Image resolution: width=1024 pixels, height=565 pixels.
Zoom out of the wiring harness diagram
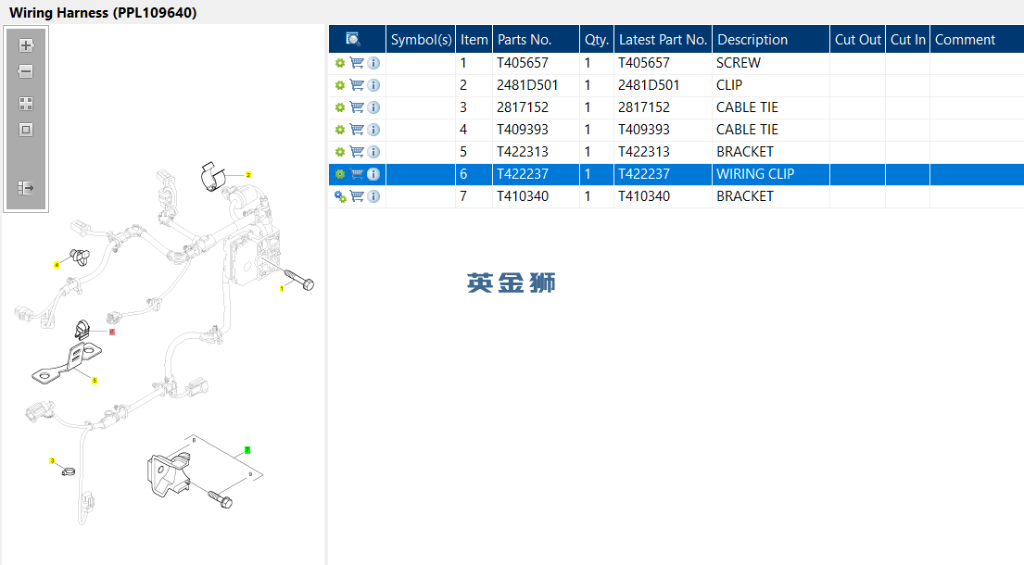[26, 71]
